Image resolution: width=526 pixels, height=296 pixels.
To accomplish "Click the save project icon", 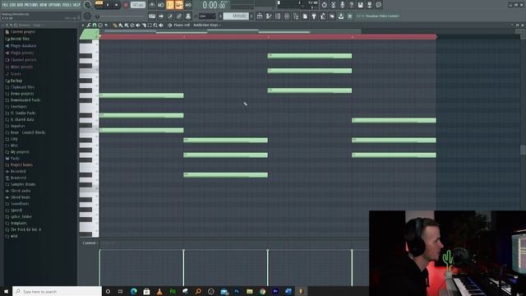I will (360, 5).
